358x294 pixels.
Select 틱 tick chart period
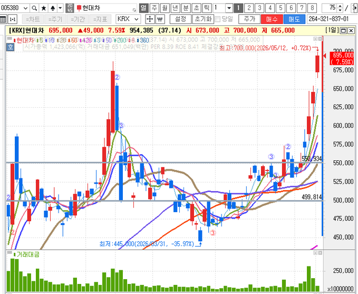207,8
